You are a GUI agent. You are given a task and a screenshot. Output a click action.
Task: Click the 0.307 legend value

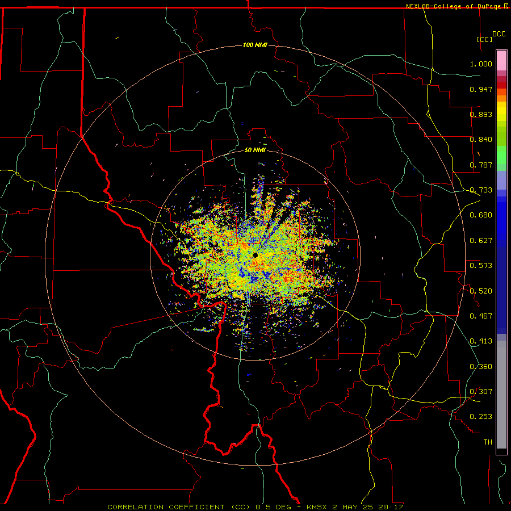481,392
